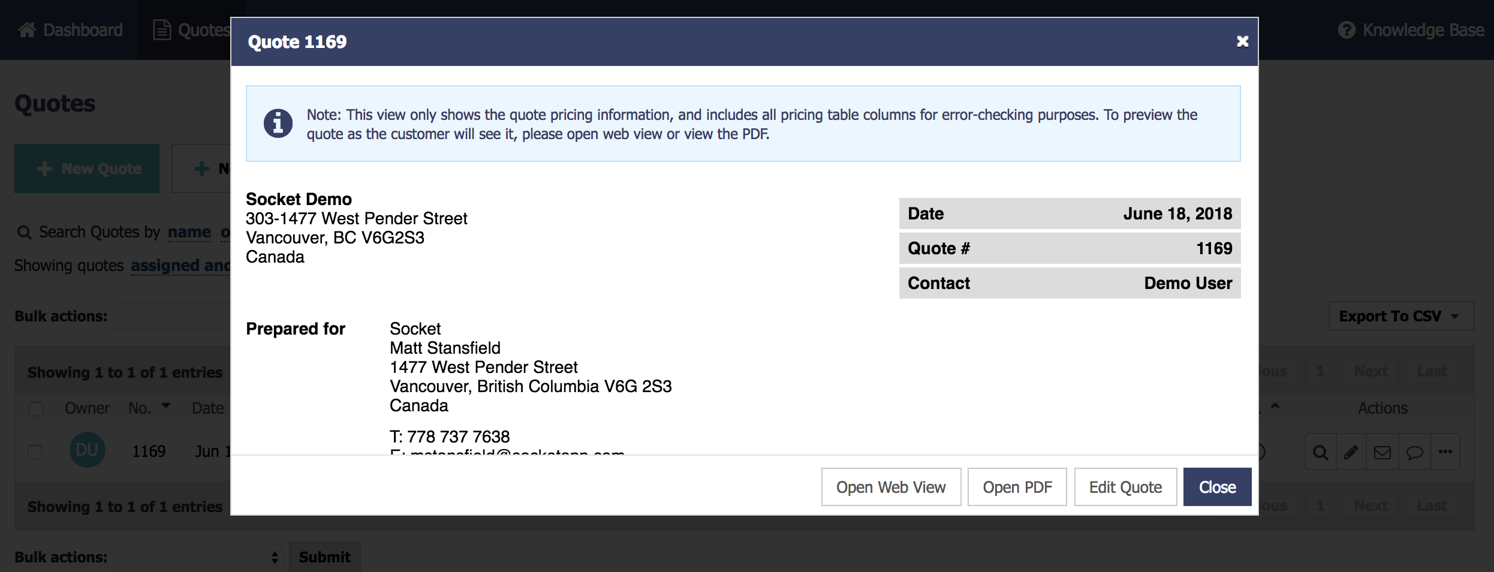Check the checkbox for quote 1169 row
This screenshot has height=572, width=1494.
coord(35,452)
